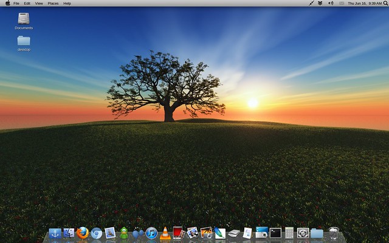Click the date and time clock
Image resolution: width=389 pixels, height=243 pixels.
365,4
